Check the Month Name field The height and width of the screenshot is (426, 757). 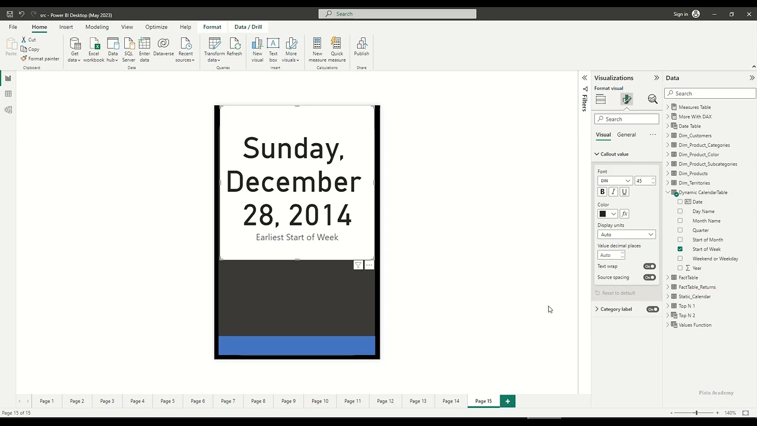tap(680, 221)
